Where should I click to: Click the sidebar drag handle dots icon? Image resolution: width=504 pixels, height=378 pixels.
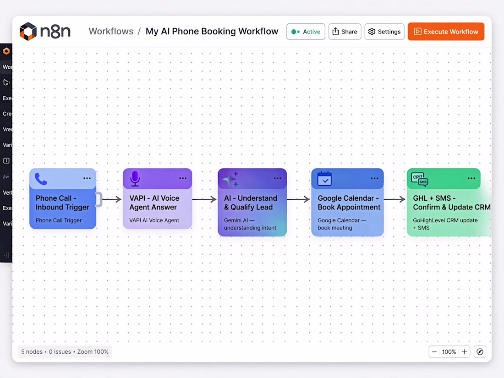pos(6,255)
